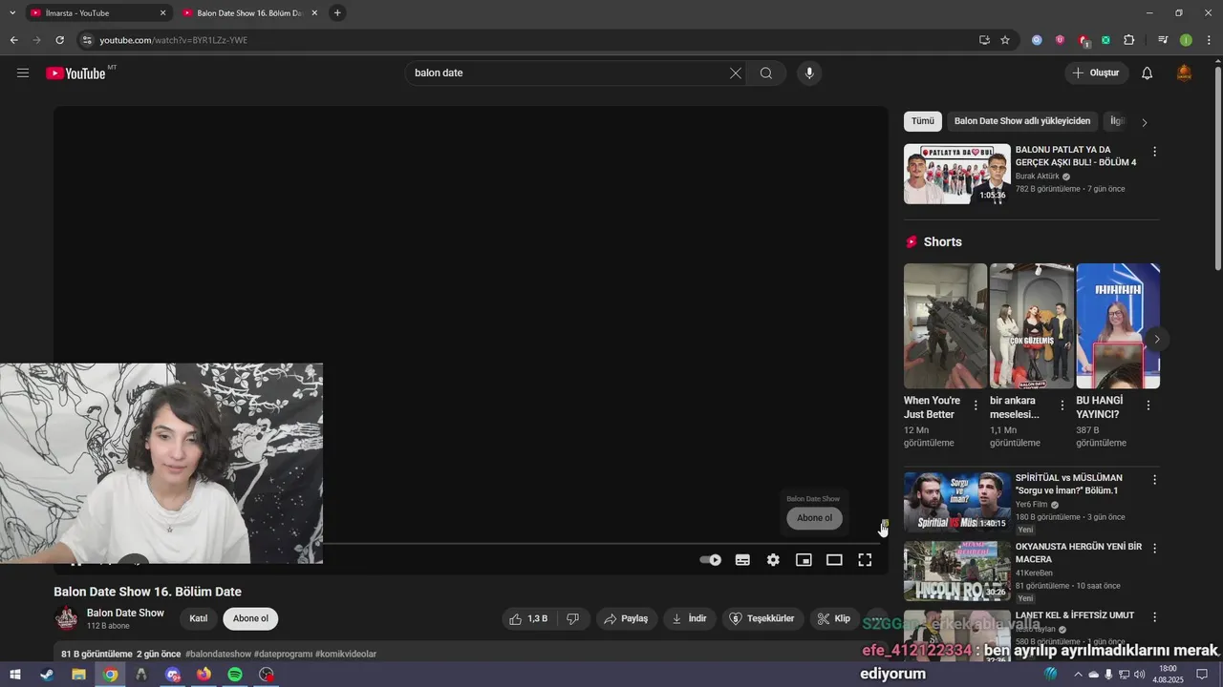Open Balon Date Show channel avatar
The width and height of the screenshot is (1223, 687).
point(66,618)
